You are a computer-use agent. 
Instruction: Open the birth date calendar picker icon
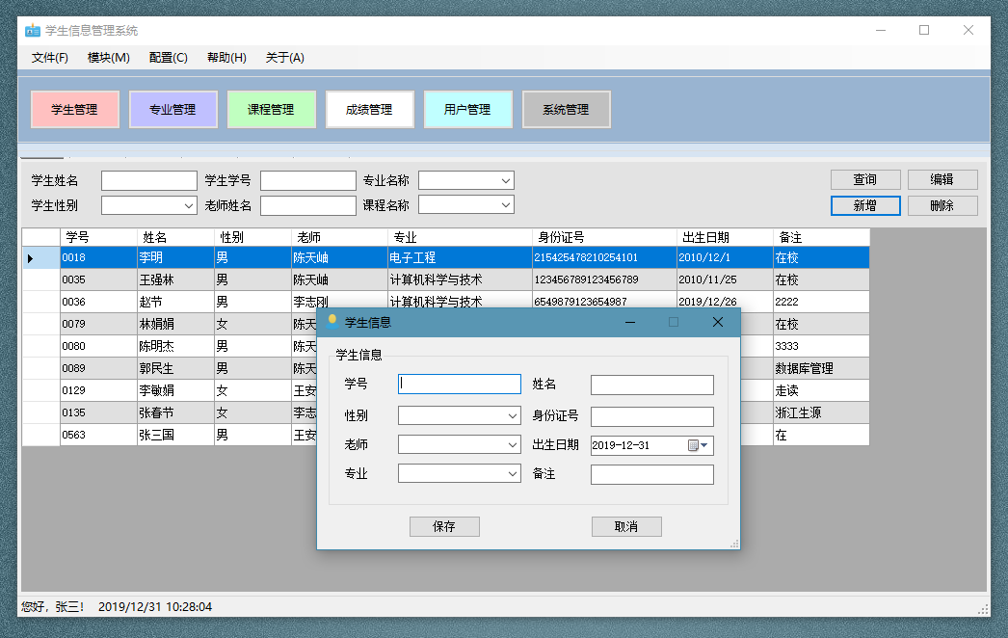pyautogui.click(x=695, y=445)
